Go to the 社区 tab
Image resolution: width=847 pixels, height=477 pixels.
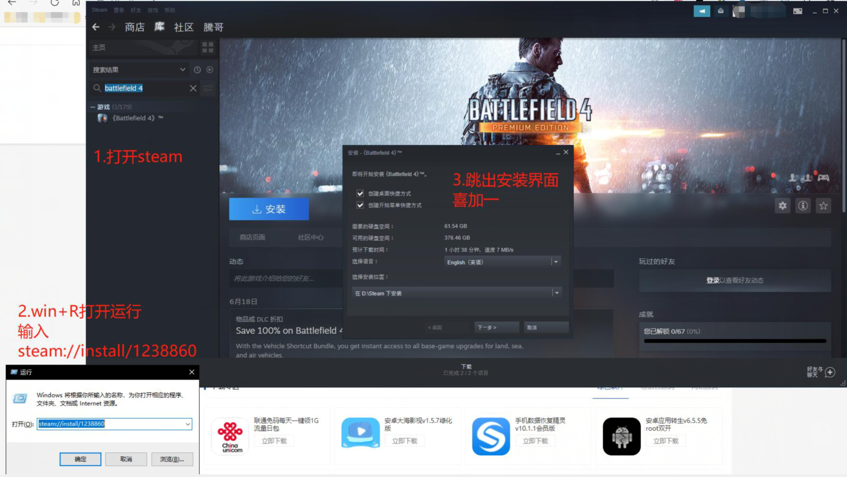coord(184,27)
